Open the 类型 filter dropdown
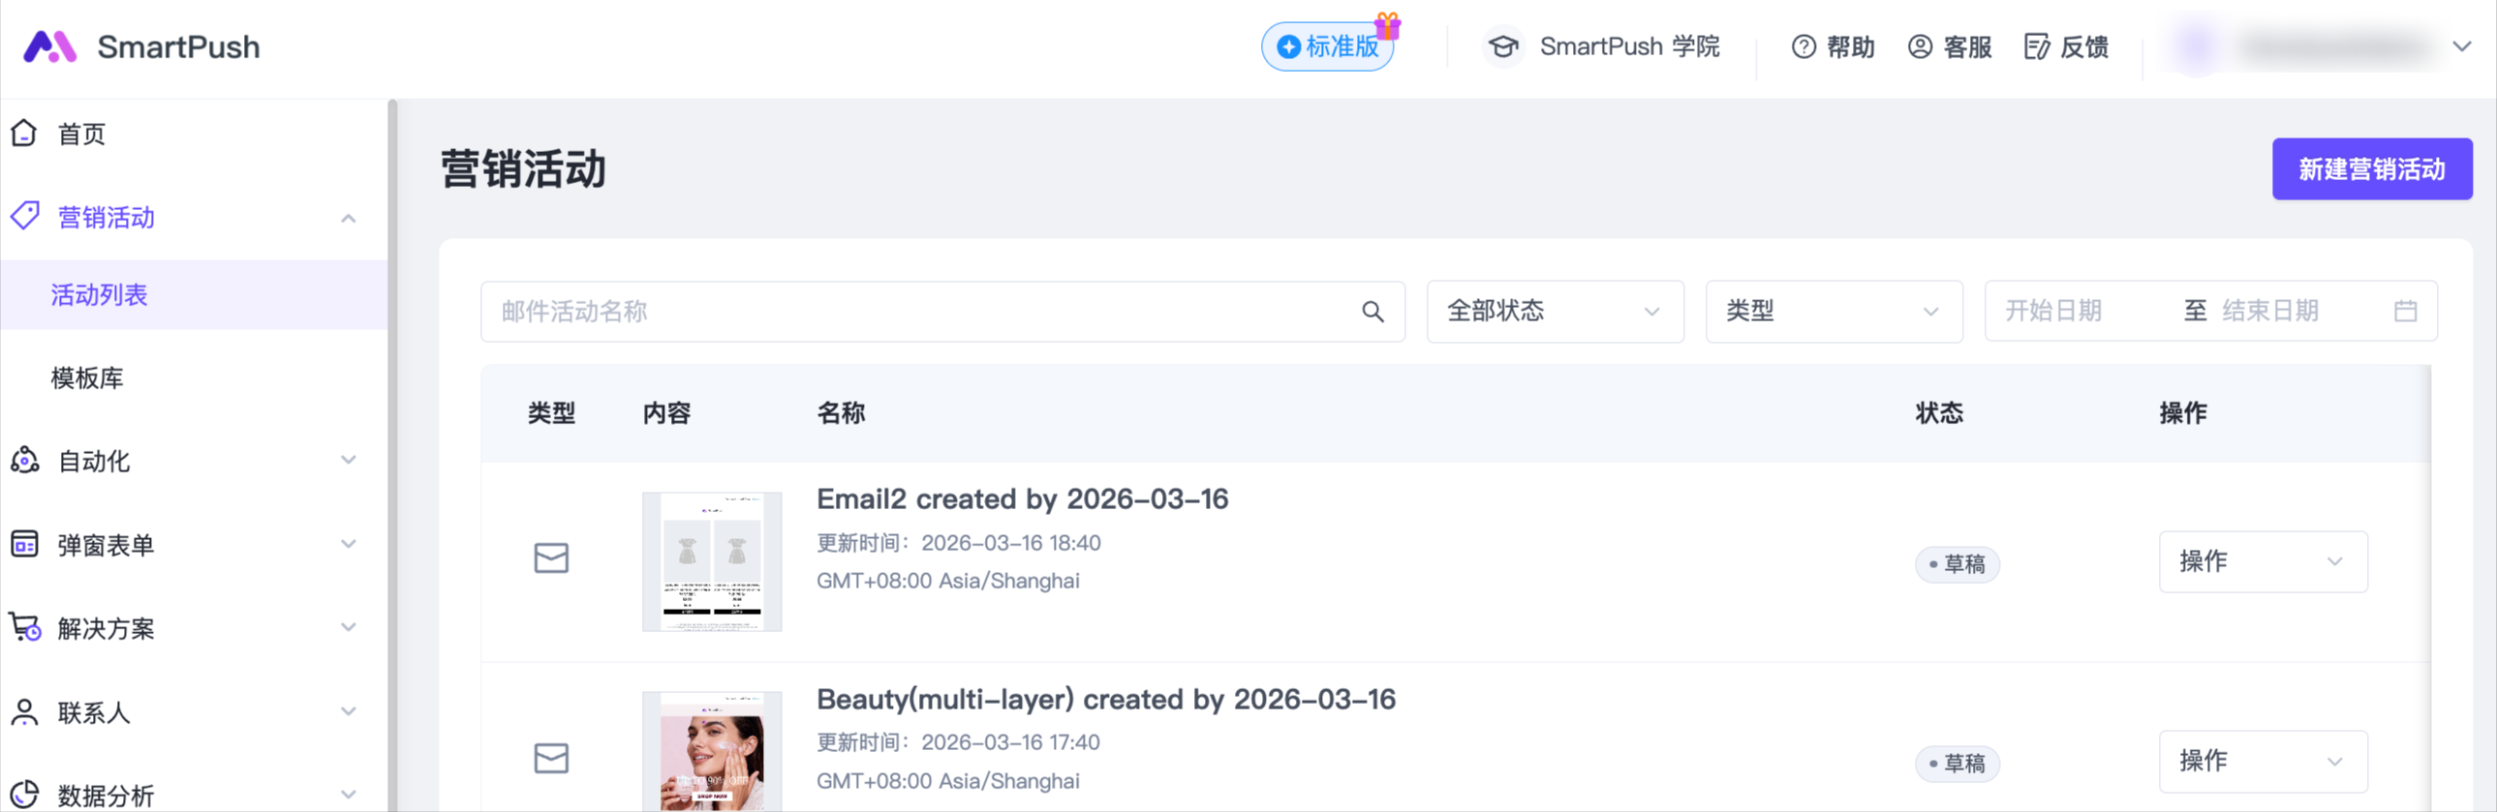Image resolution: width=2497 pixels, height=812 pixels. (x=1833, y=312)
